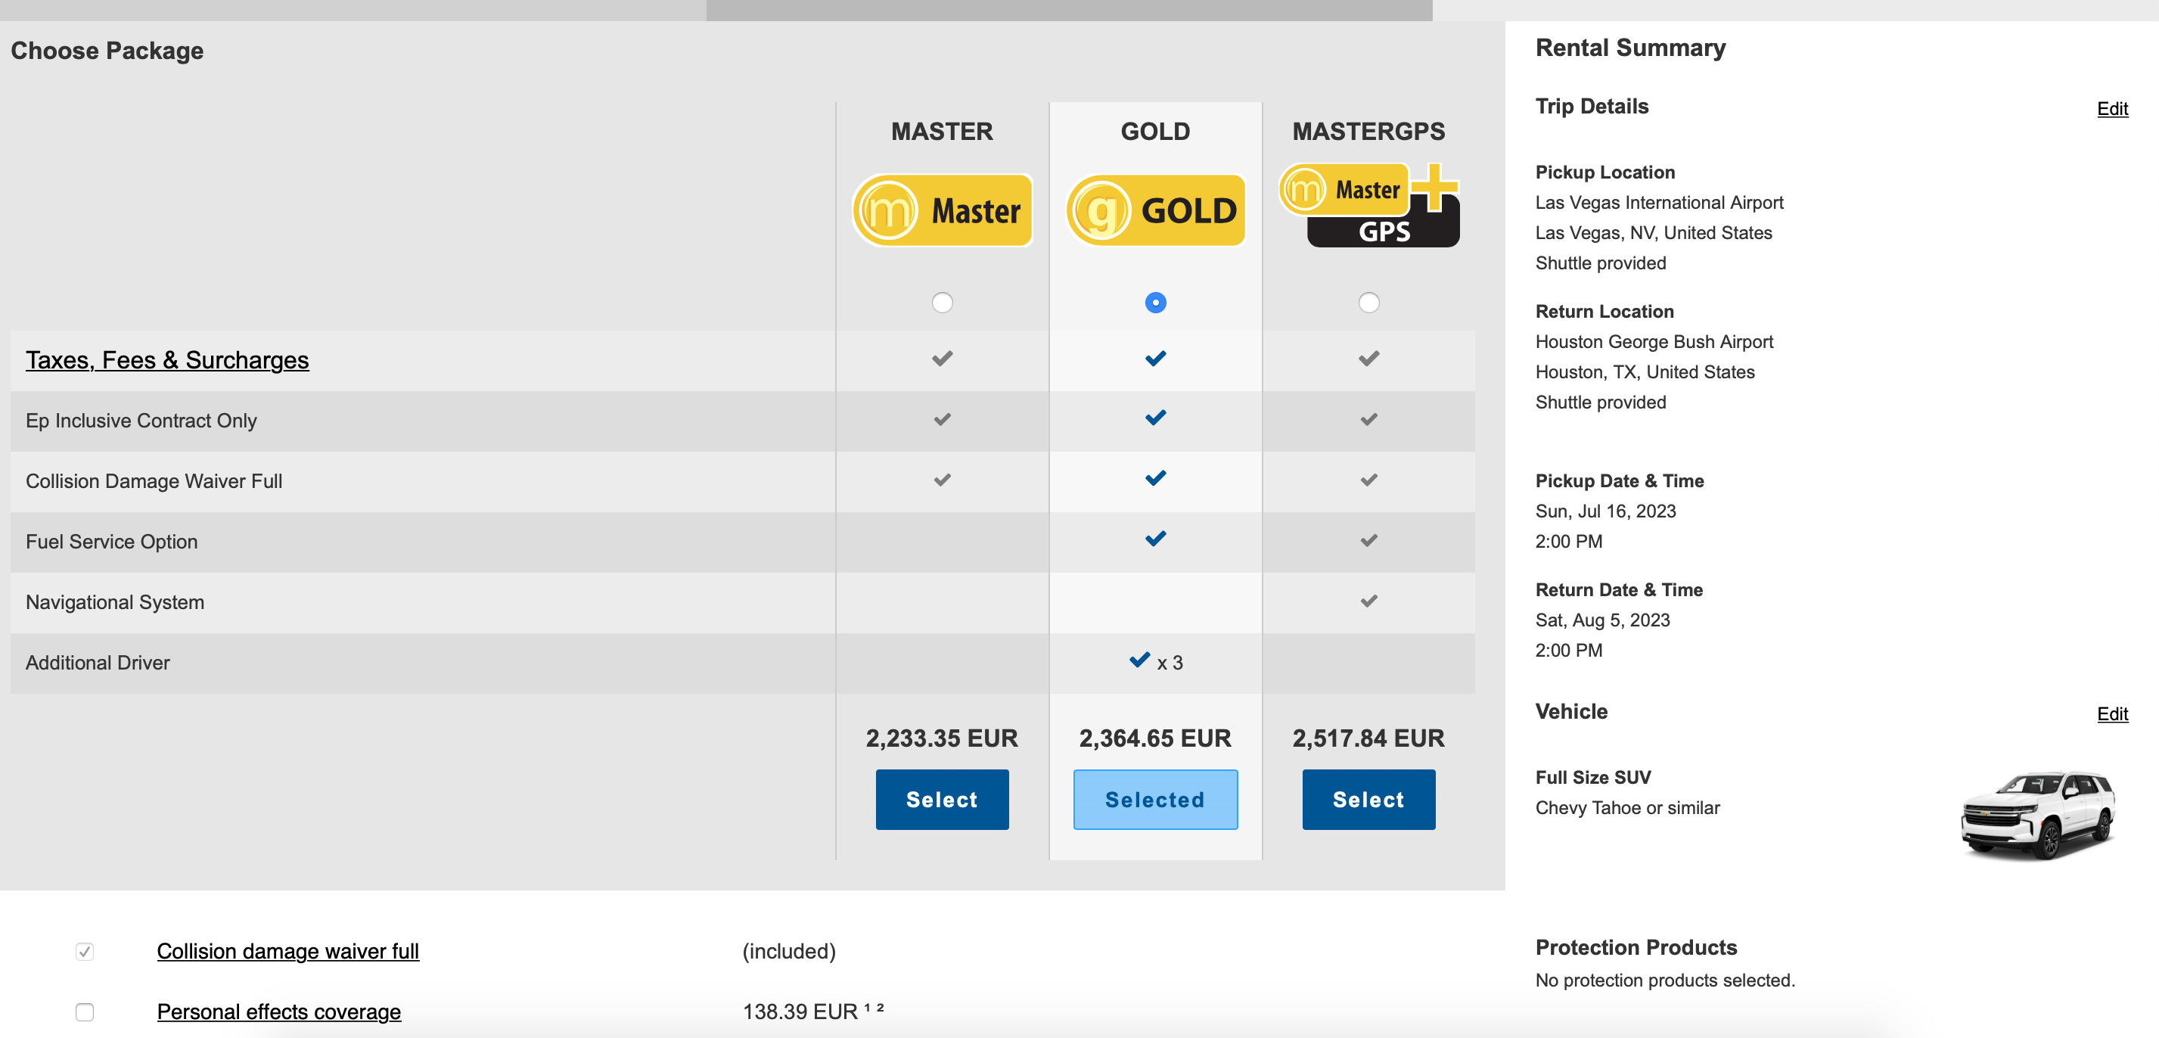Click Gold checkmark in Fuel Service Option row

(1154, 538)
